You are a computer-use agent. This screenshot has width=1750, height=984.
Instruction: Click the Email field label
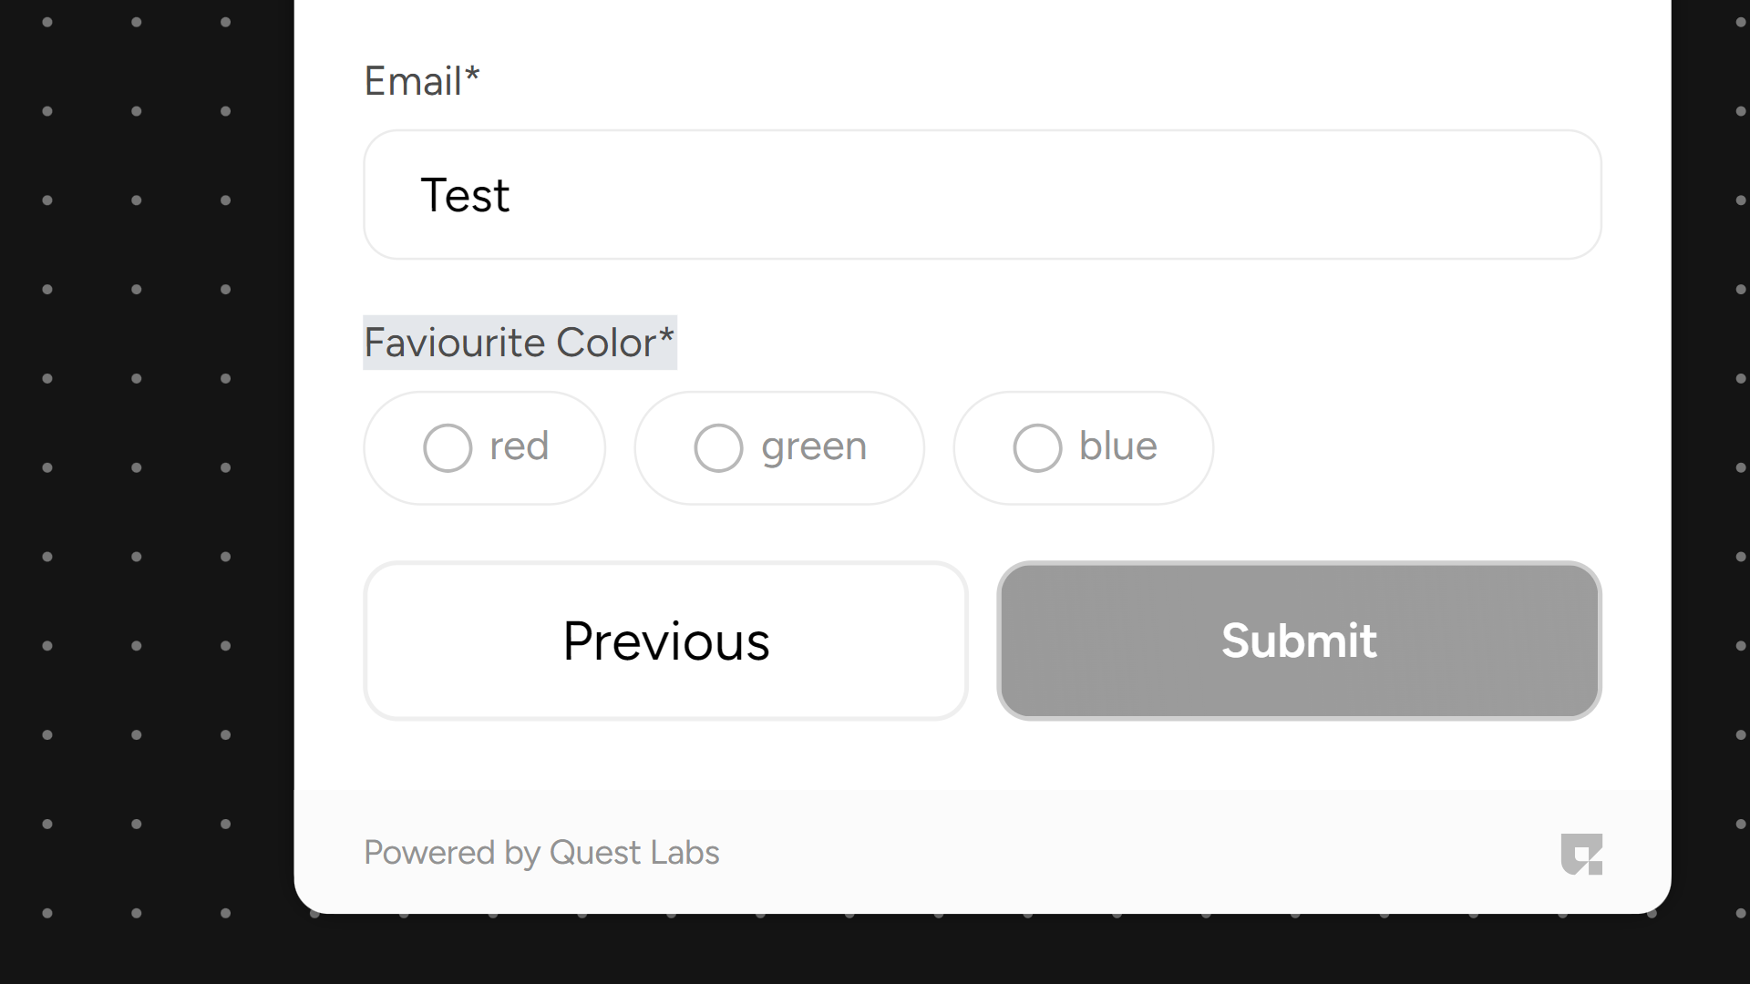(413, 81)
